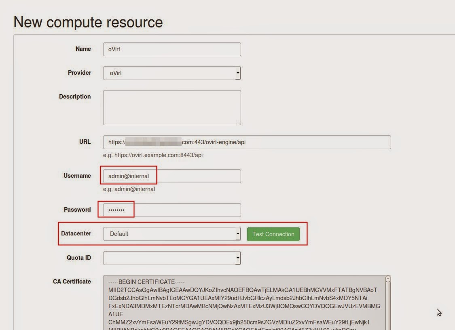This screenshot has width=455, height=330.
Task: Click the Datacenter label
Action: [x=76, y=233]
